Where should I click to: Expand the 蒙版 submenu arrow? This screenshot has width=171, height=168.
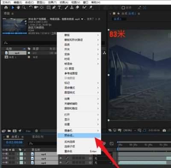pos(98,35)
